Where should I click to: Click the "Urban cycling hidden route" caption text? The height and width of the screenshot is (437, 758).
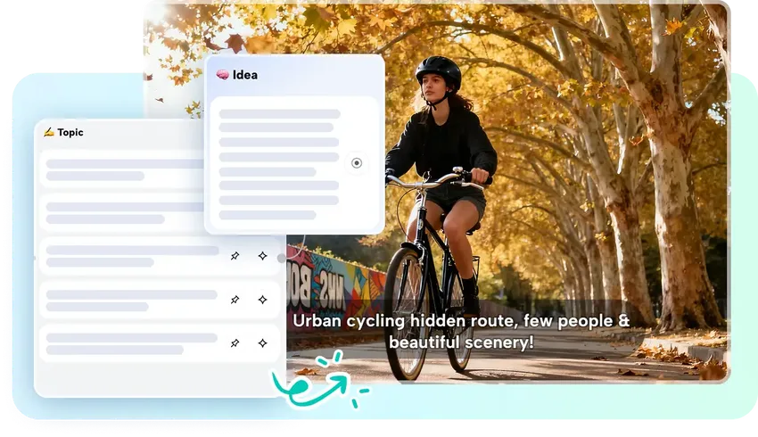pyautogui.click(x=461, y=330)
